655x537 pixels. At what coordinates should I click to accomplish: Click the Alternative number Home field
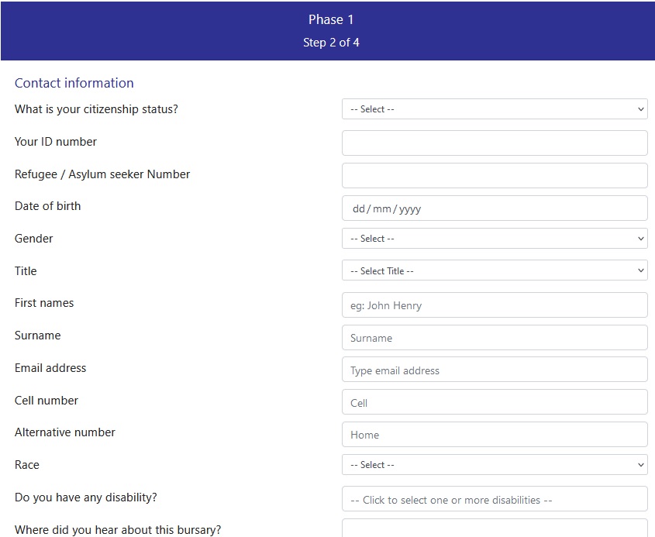[x=494, y=435]
